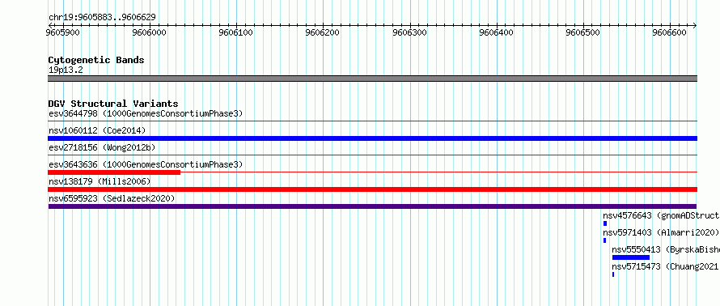This screenshot has width=720, height=306.
Task: Click the blue nsv1060112 variant bar
Action: click(x=372, y=138)
